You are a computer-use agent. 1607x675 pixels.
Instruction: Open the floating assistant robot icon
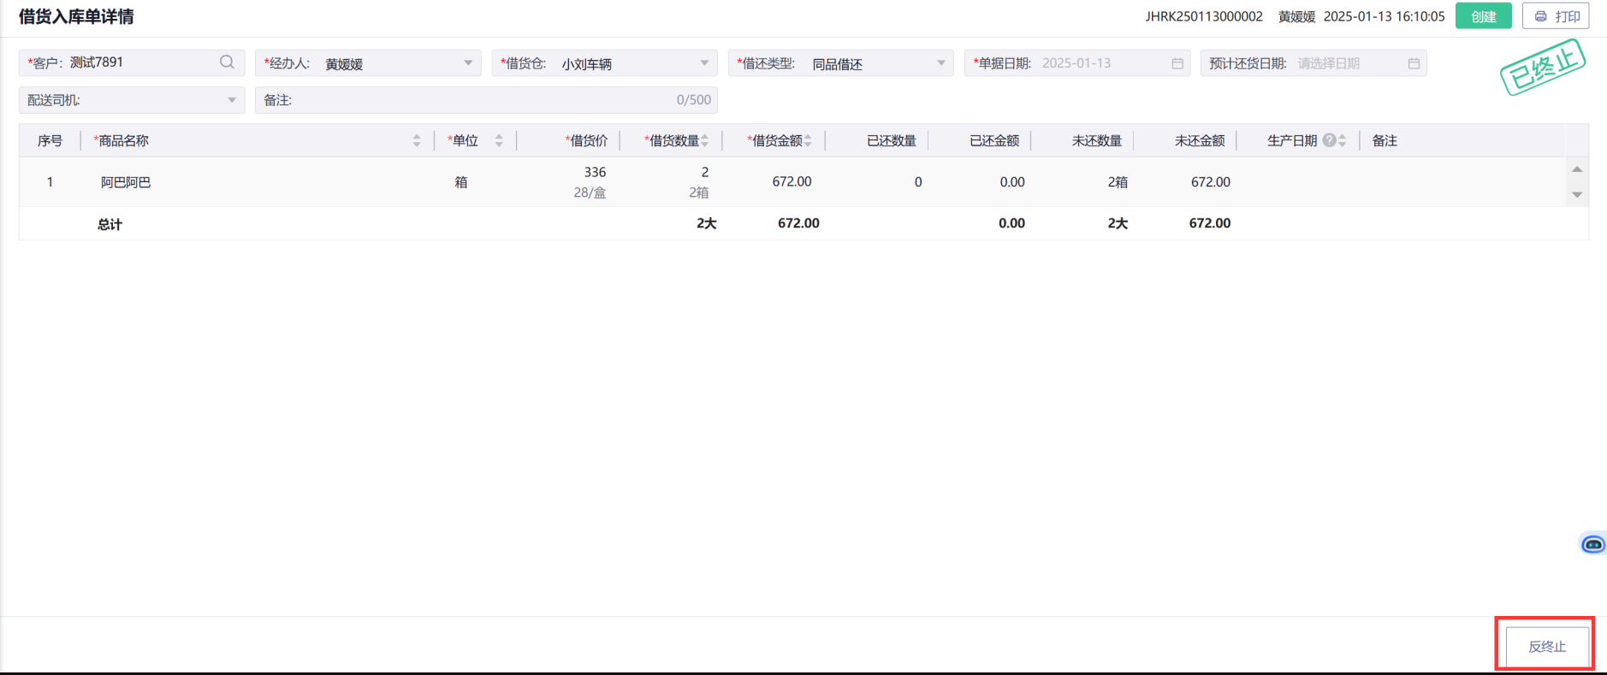click(1592, 544)
